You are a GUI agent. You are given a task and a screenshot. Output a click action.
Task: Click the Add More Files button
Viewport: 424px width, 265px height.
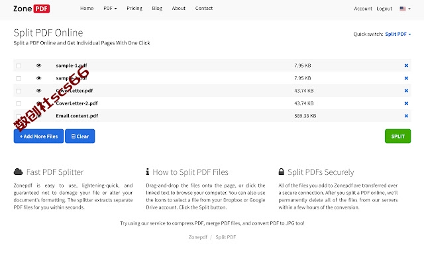coord(38,136)
